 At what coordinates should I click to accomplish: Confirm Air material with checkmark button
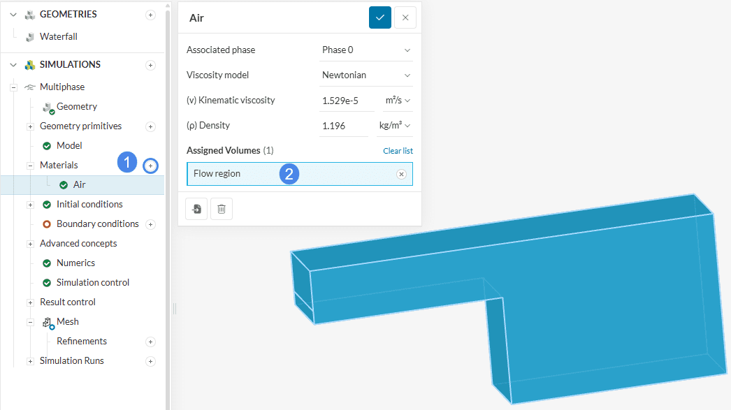(379, 17)
